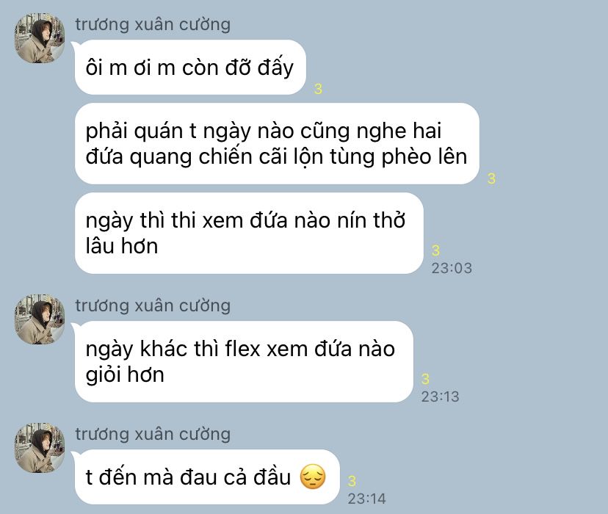Tap the message 'ngày thì thi xem đứa nào nín thở'
The image size is (608, 514).
(248, 233)
